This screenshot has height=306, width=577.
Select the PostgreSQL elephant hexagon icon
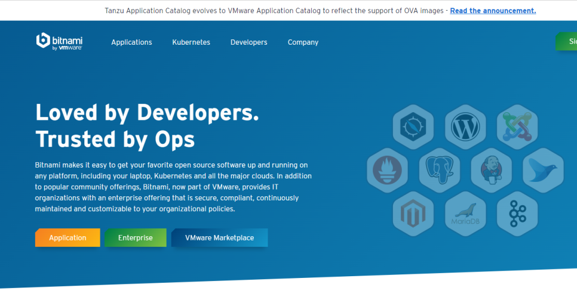(440, 170)
